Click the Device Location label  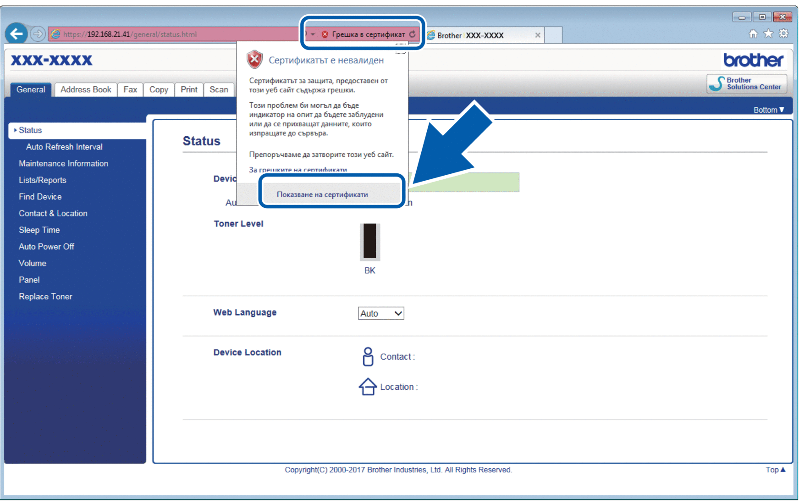point(247,352)
